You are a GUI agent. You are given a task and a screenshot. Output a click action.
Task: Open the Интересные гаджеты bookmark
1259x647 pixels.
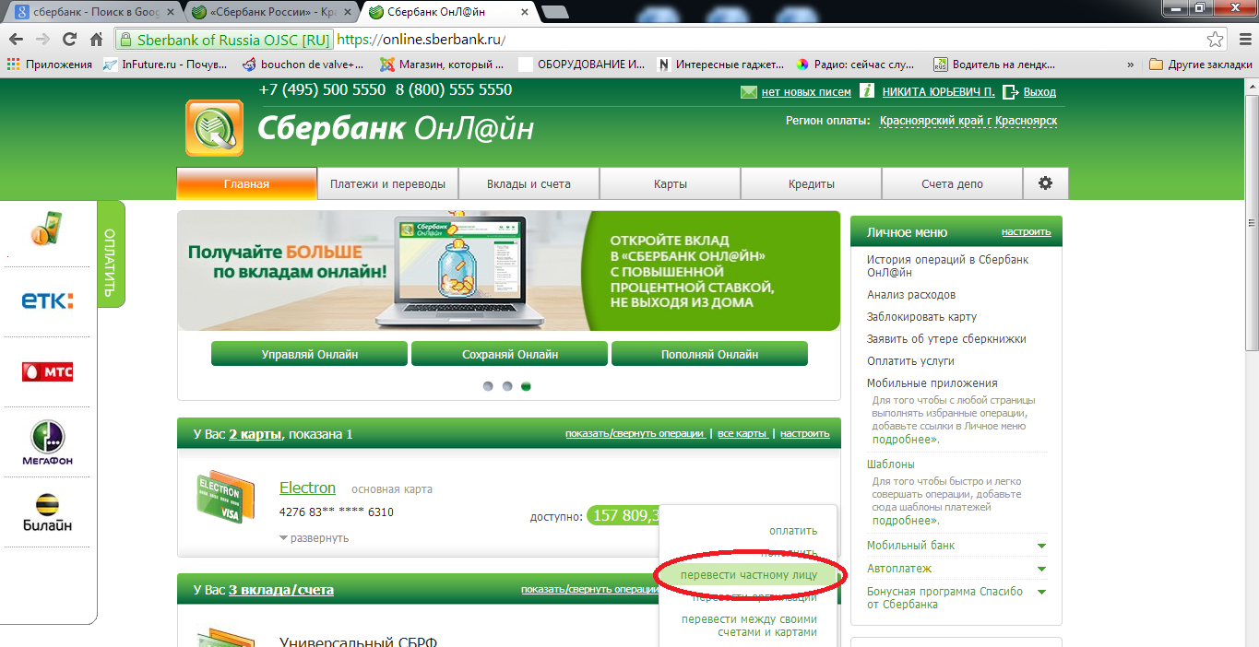coord(720,65)
